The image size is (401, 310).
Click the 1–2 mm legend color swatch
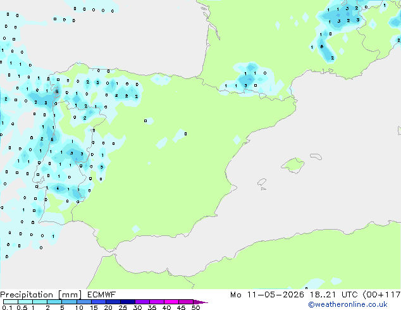click(x=40, y=302)
